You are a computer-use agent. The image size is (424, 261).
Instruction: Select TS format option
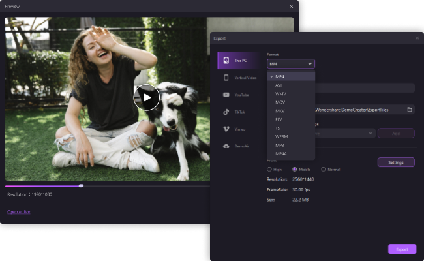coord(291,128)
